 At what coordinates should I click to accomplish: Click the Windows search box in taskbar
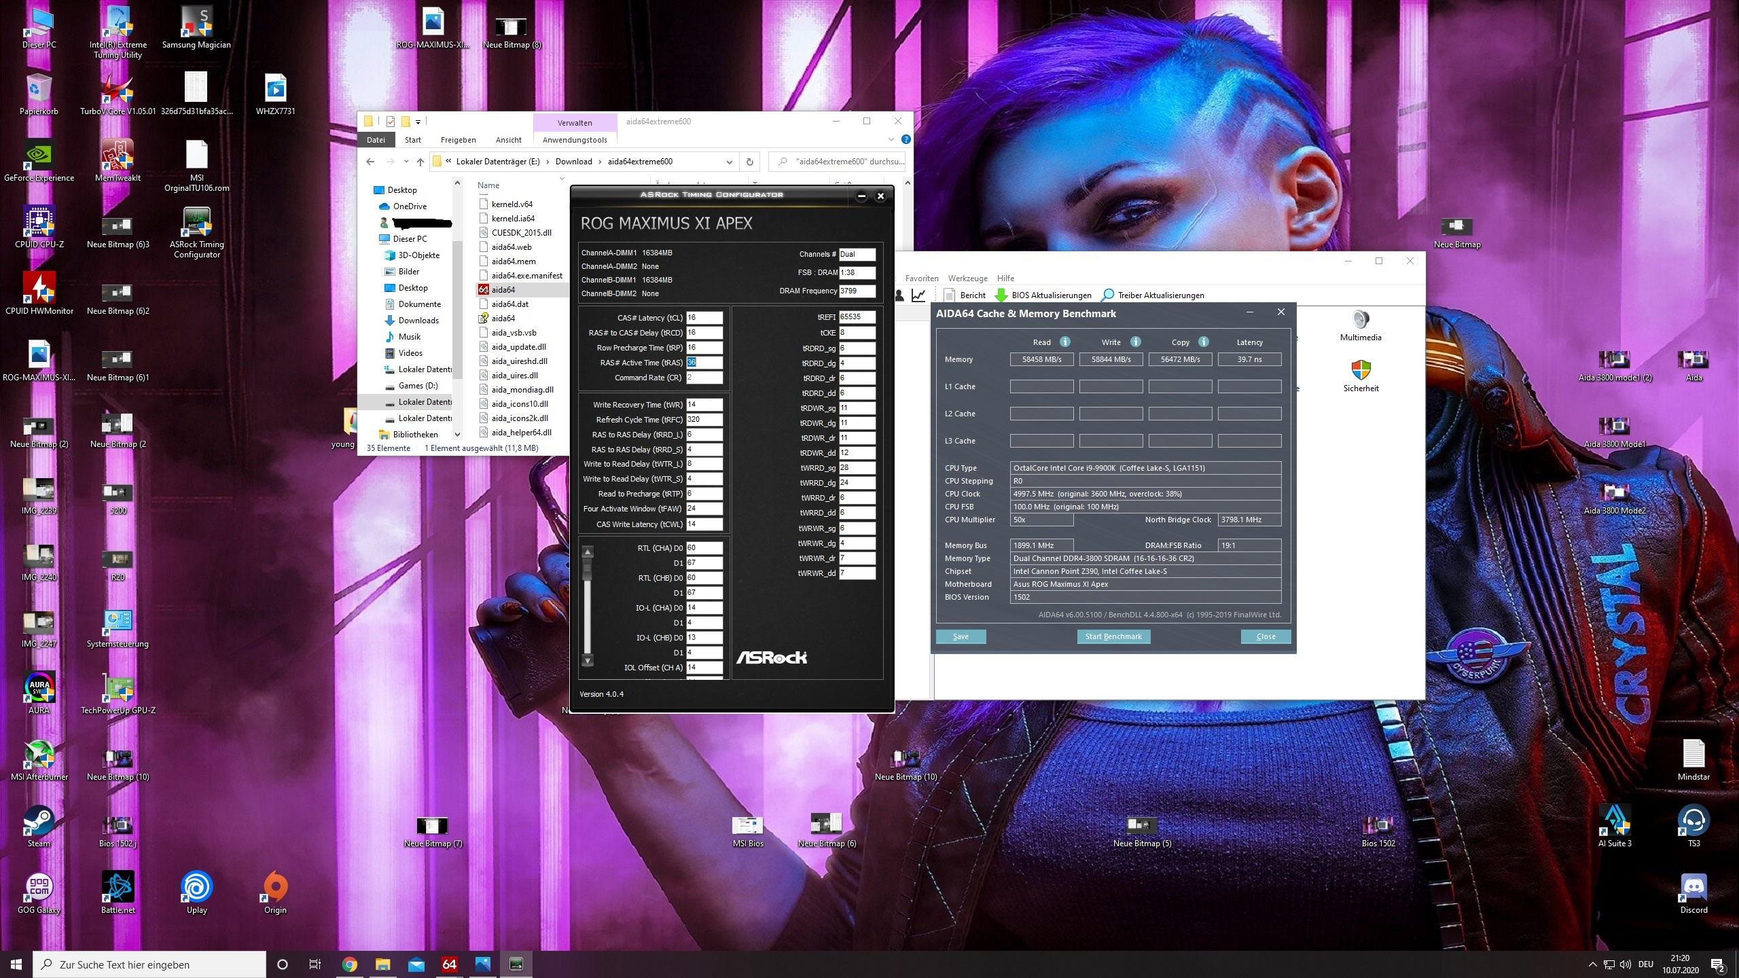click(149, 964)
